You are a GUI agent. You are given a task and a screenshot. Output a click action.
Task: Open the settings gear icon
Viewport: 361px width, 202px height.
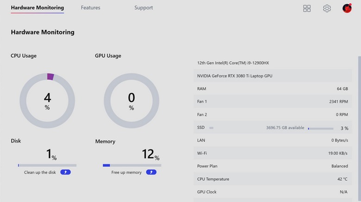coord(327,8)
